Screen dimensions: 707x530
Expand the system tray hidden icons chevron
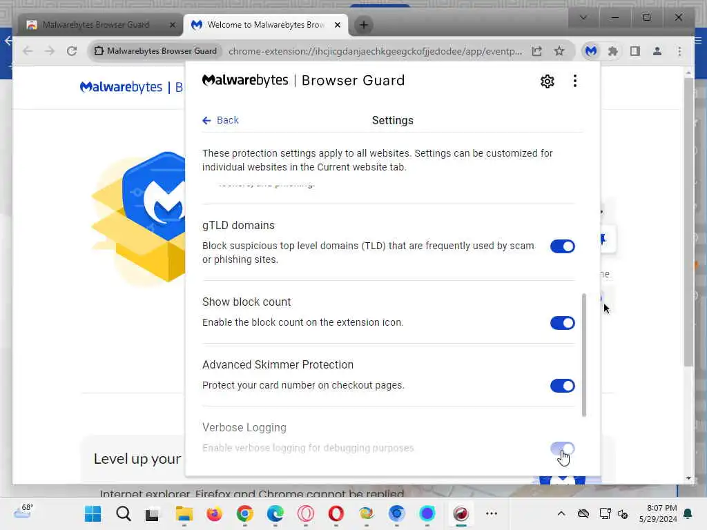(561, 513)
